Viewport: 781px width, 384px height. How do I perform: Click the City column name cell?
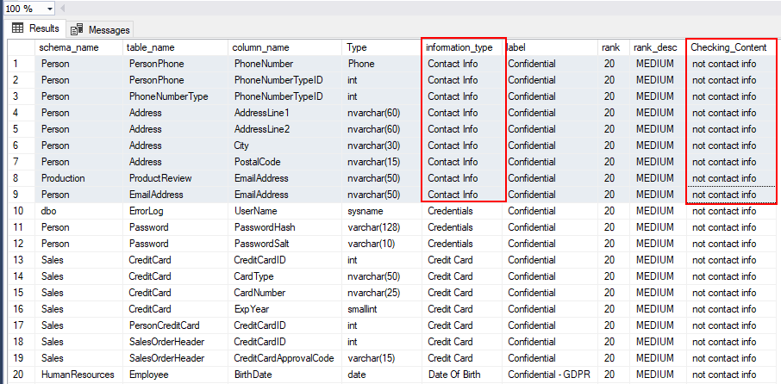285,146
